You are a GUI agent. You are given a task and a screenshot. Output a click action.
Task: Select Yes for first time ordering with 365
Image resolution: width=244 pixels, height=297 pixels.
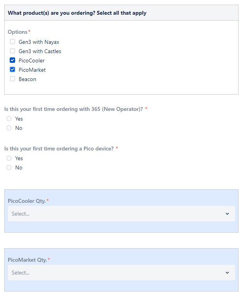pyautogui.click(x=9, y=119)
